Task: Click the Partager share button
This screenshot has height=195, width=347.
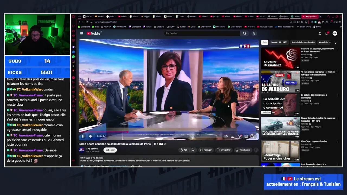Action: click(205, 150)
